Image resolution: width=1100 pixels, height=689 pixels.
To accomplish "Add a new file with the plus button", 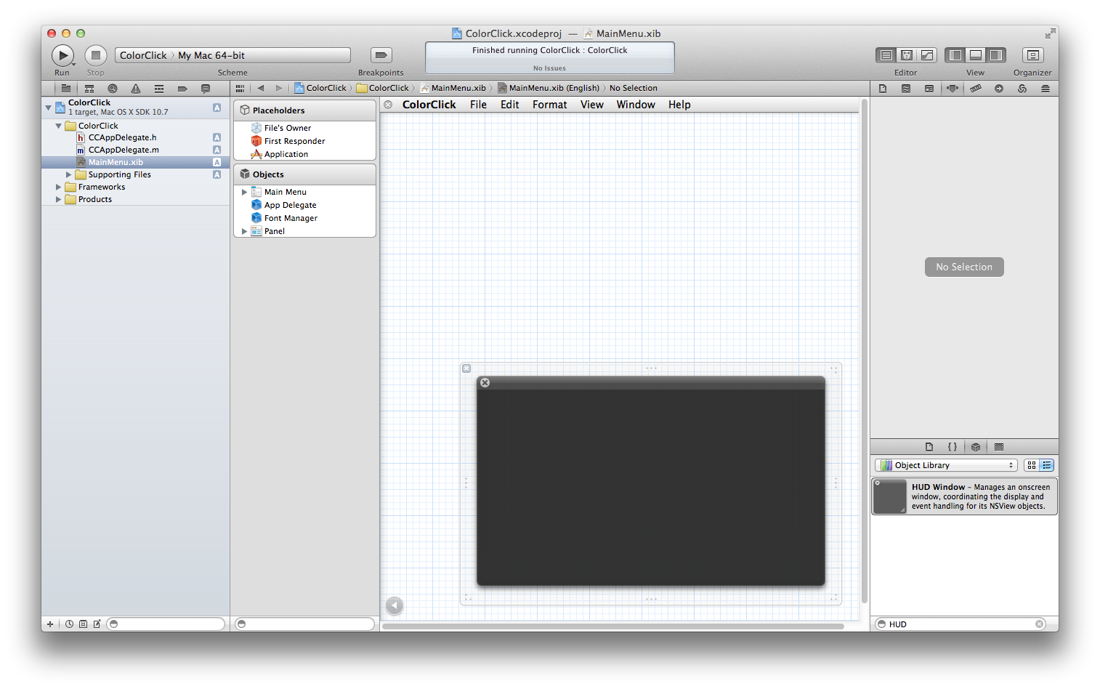I will tap(50, 624).
